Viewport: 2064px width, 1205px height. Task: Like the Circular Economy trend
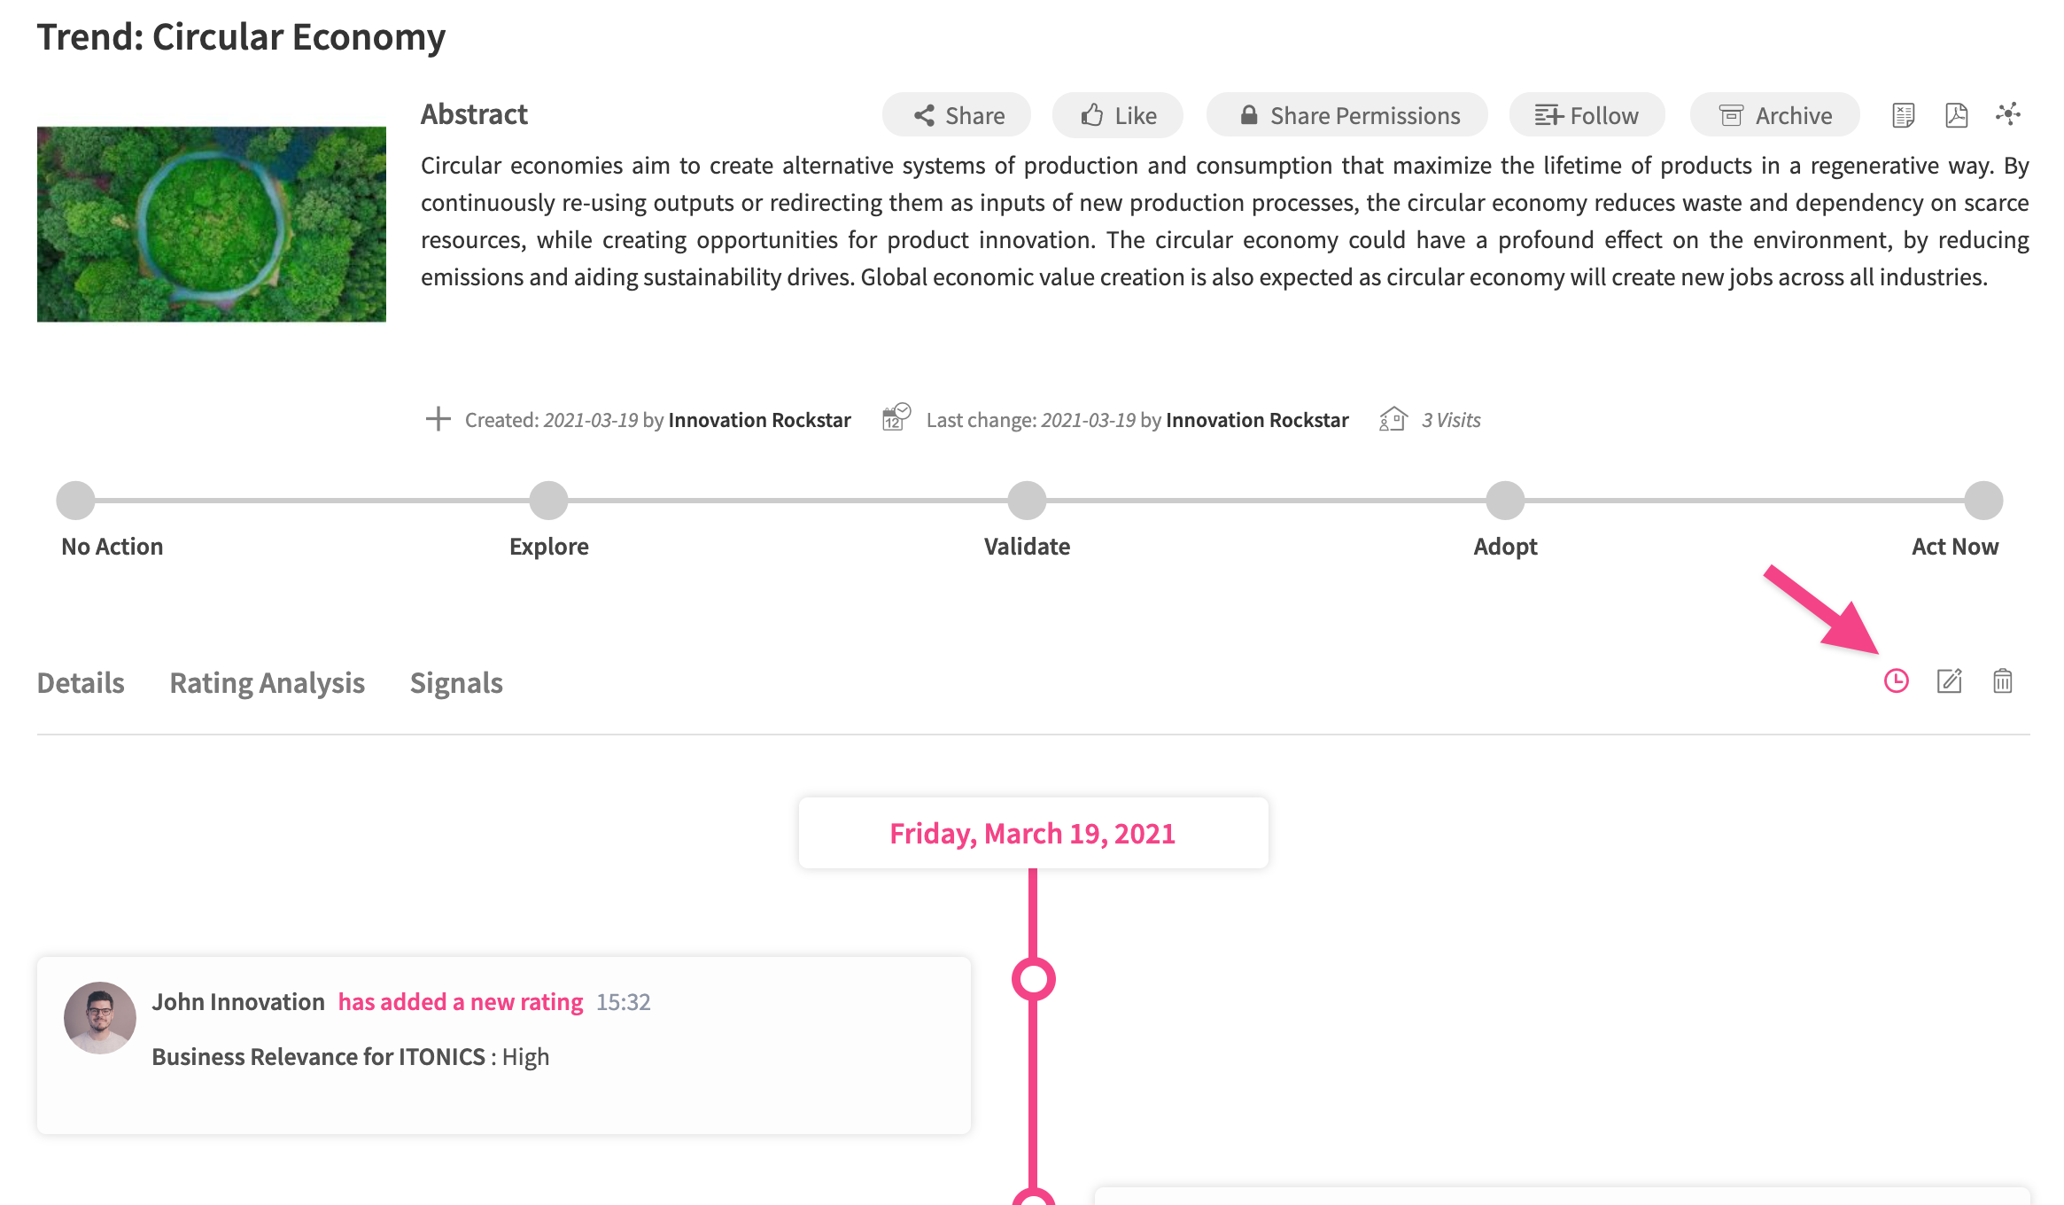pyautogui.click(x=1118, y=115)
